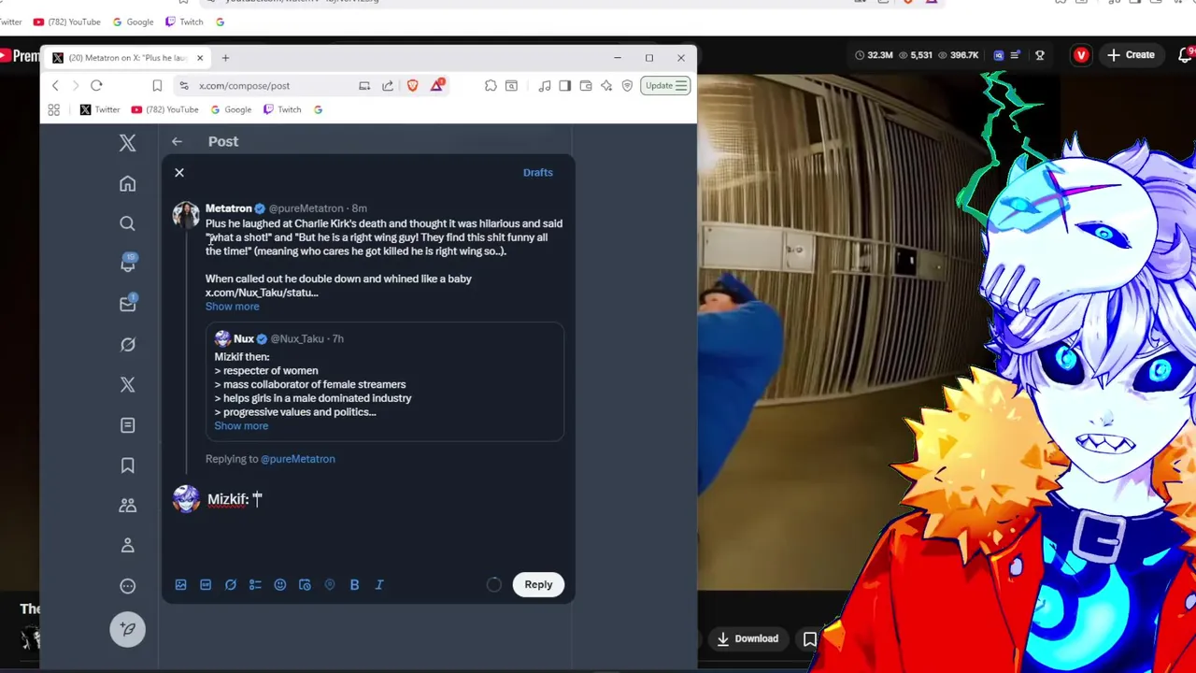
Task: Open Lists icon in X sidebar
Action: [x=127, y=425]
